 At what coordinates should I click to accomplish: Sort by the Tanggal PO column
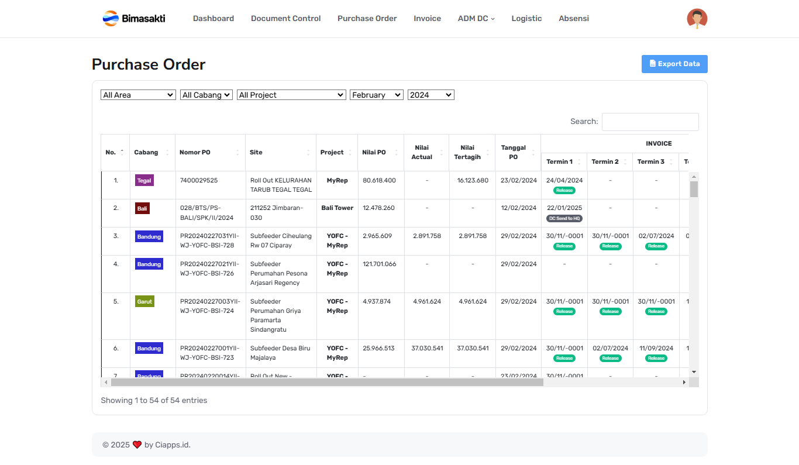pyautogui.click(x=517, y=153)
